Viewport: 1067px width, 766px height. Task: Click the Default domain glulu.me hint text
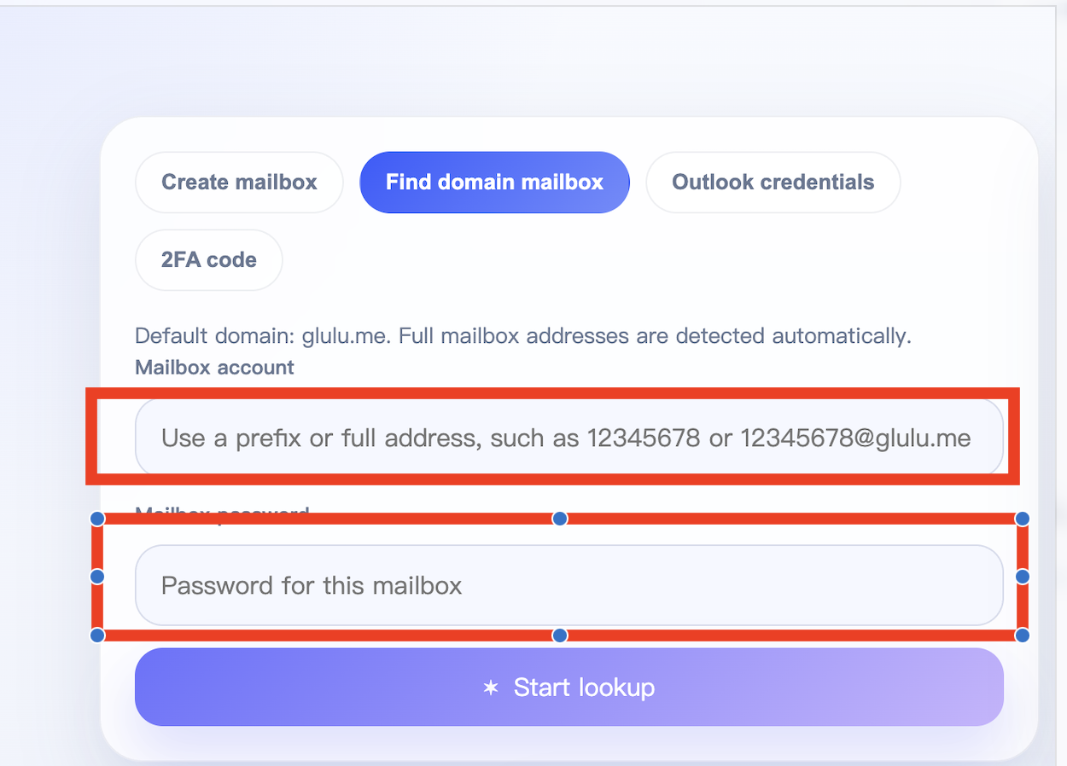coord(523,336)
